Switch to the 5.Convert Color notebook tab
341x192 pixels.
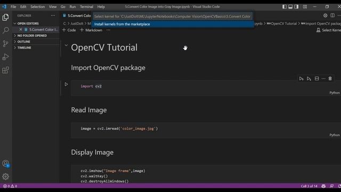[77, 15]
